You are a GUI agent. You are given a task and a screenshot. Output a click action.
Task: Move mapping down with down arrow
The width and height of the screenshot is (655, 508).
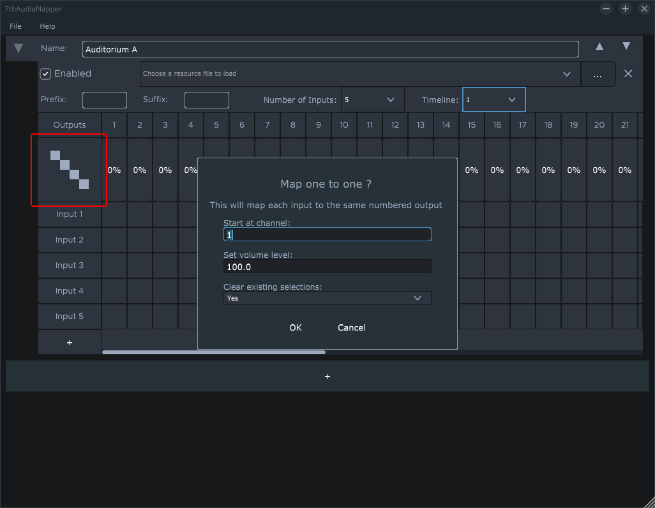coord(626,47)
